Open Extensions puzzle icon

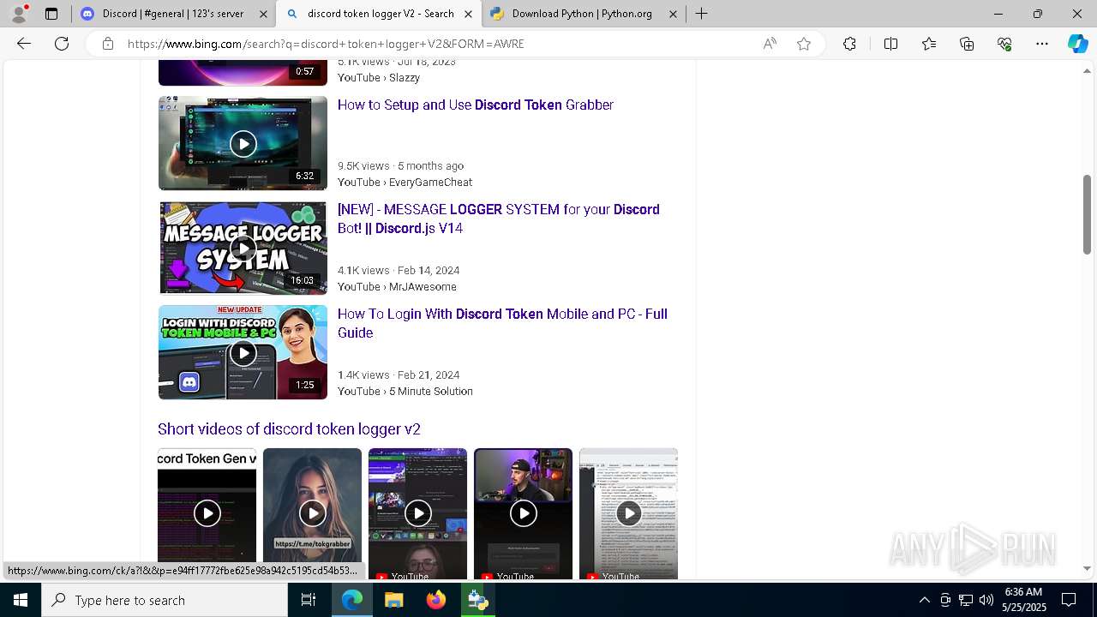tap(849, 44)
